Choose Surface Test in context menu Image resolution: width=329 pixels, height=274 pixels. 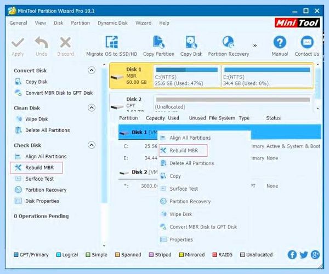pyautogui.click(x=204, y=189)
